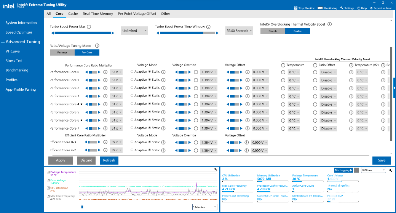This screenshot has width=396, height=213.
Task: Toggle Max Core Frequency graph checkbox
Action: [x=48, y=196]
